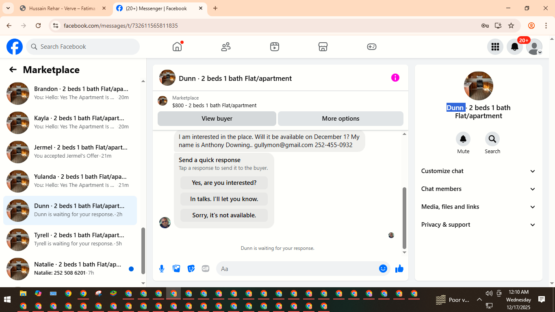Viewport: 555px width, 312px height.
Task: Go to the Home feed icon
Action: point(177,47)
